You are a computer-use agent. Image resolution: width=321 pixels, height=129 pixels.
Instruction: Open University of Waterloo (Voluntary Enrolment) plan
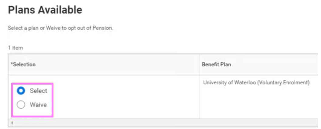[256, 82]
